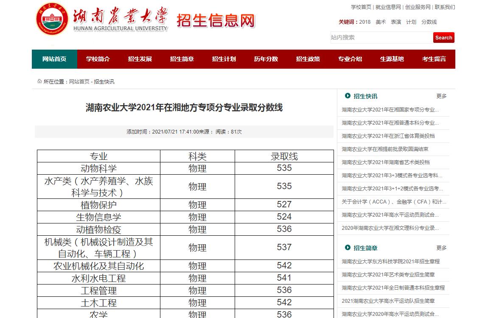This screenshot has width=488, height=318.
Task: Select the keyword 计划
Action: 411,22
